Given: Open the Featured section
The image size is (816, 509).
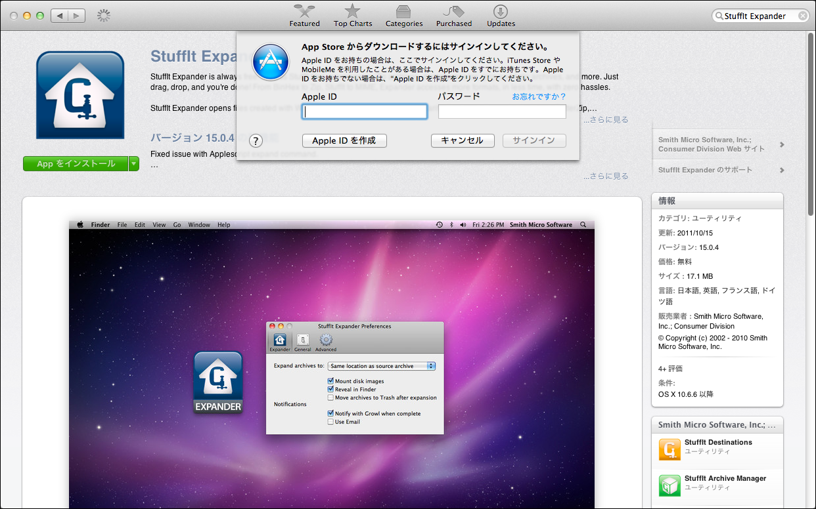Looking at the screenshot, I should pyautogui.click(x=305, y=16).
